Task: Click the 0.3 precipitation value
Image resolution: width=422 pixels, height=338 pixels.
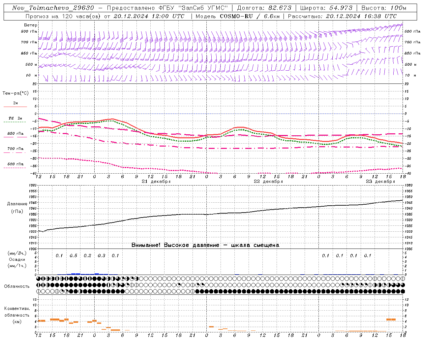Action: 102,255
